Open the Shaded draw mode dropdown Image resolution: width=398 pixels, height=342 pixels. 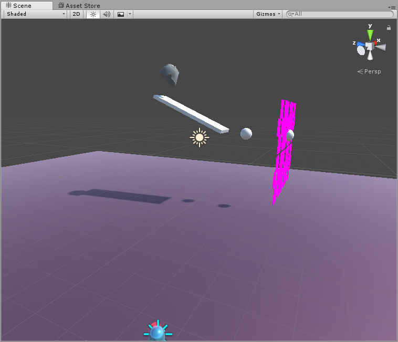click(36, 14)
